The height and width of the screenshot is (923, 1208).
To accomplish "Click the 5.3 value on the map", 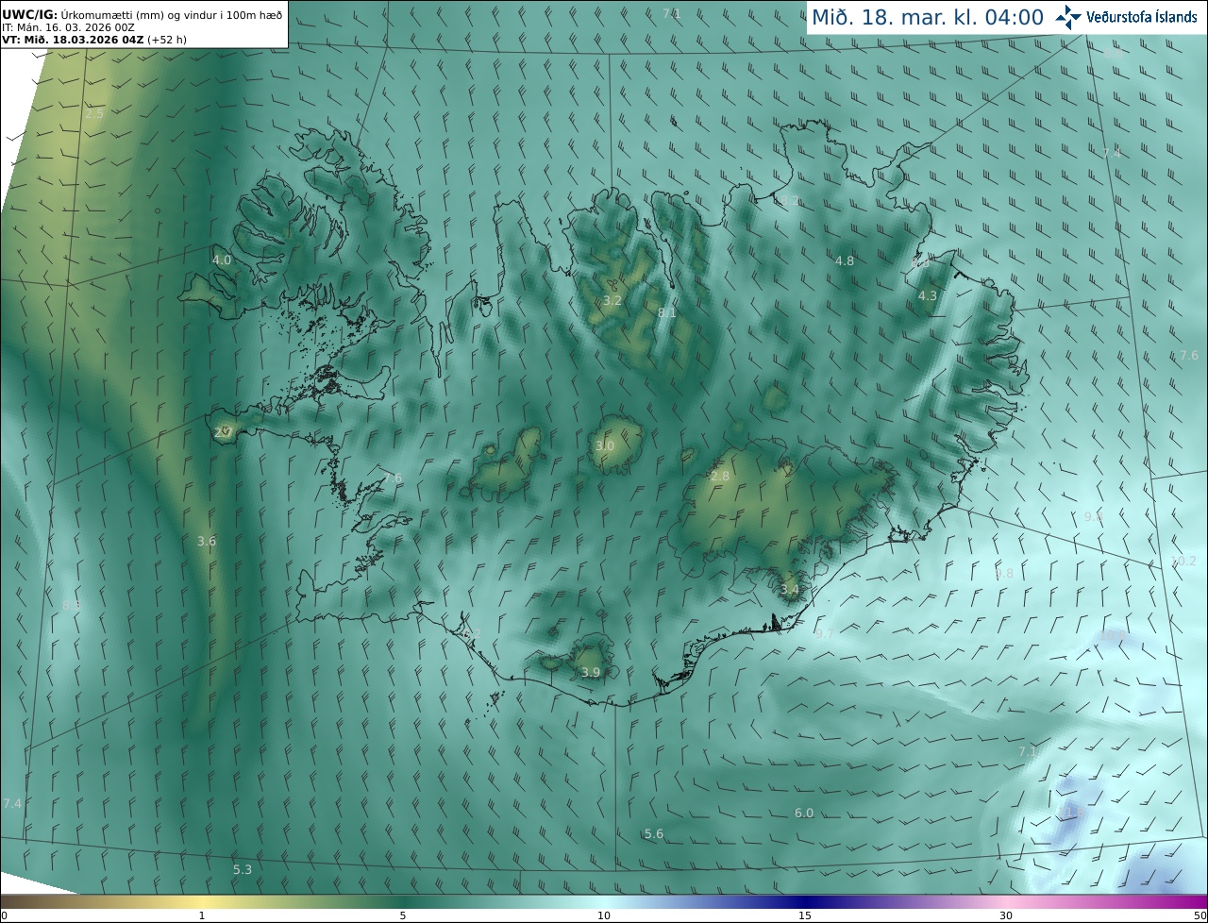I will click(243, 870).
